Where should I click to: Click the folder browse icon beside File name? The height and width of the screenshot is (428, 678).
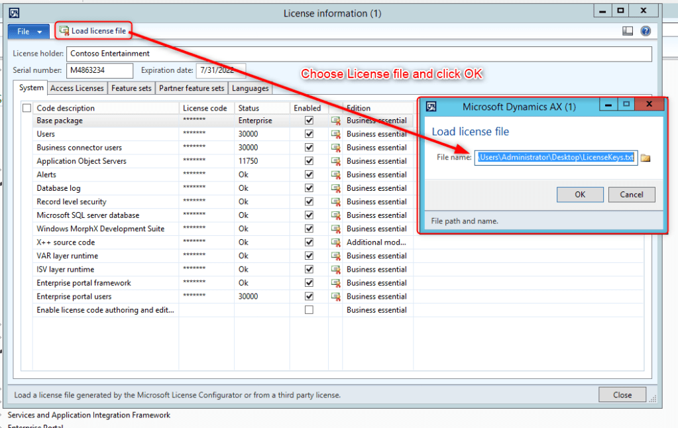645,158
